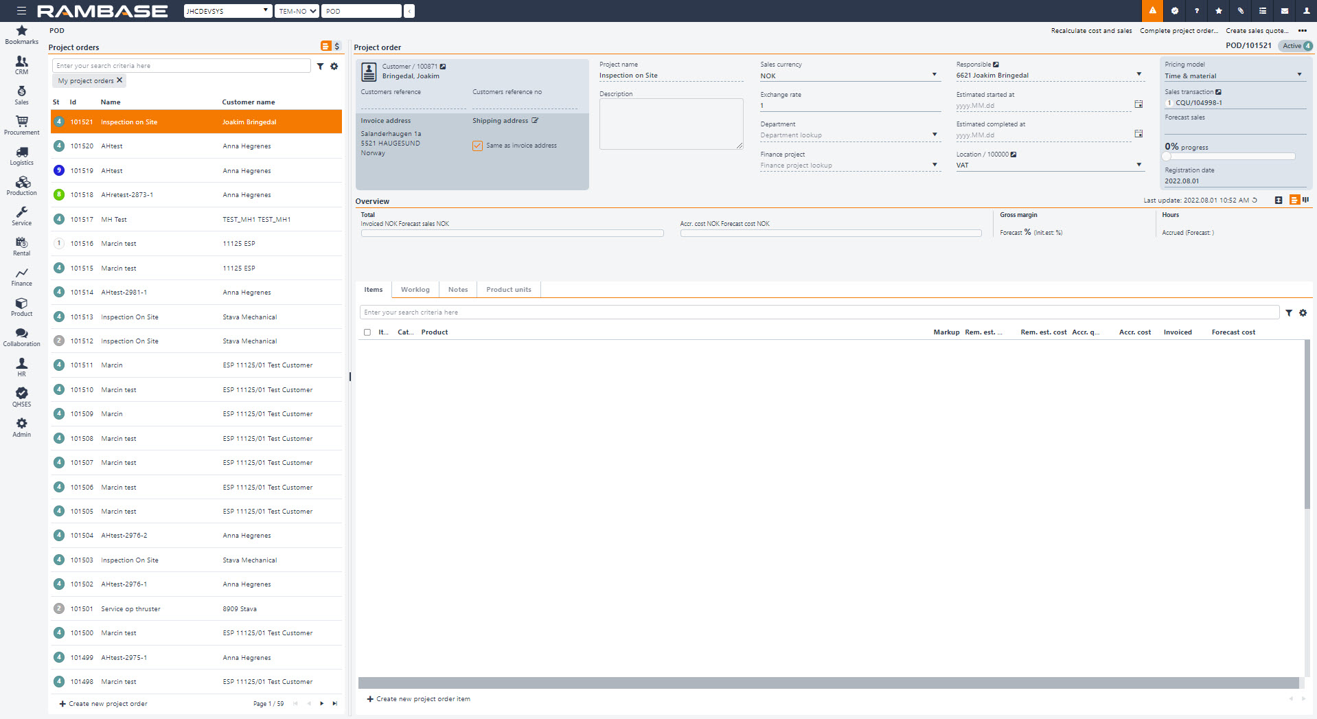Expand the Department lookup dropdown
1317x719 pixels.
(934, 135)
